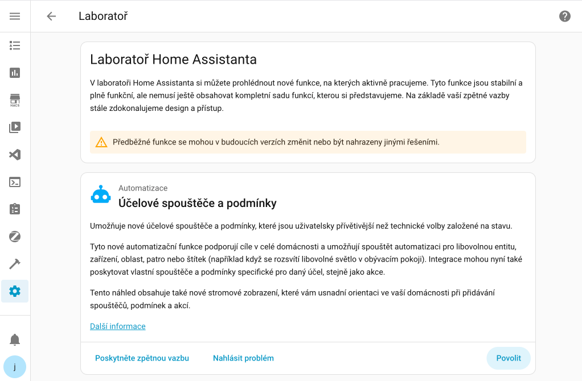Open the Overview dashboard entry
The height and width of the screenshot is (381, 582).
point(14,45)
